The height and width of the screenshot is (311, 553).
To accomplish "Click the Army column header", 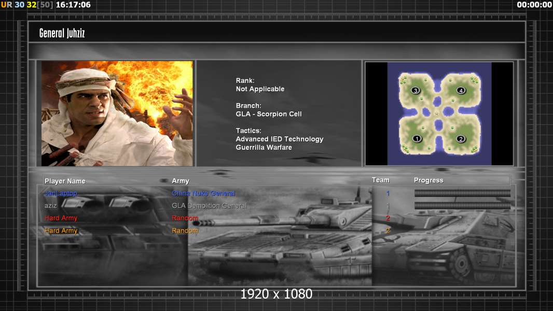I will 181,181.
